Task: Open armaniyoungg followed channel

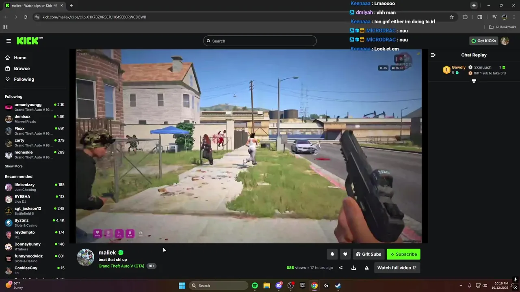Action: (x=35, y=107)
